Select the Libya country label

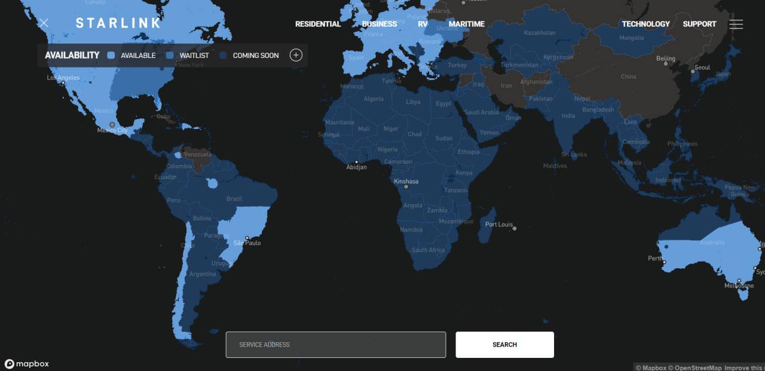point(414,102)
